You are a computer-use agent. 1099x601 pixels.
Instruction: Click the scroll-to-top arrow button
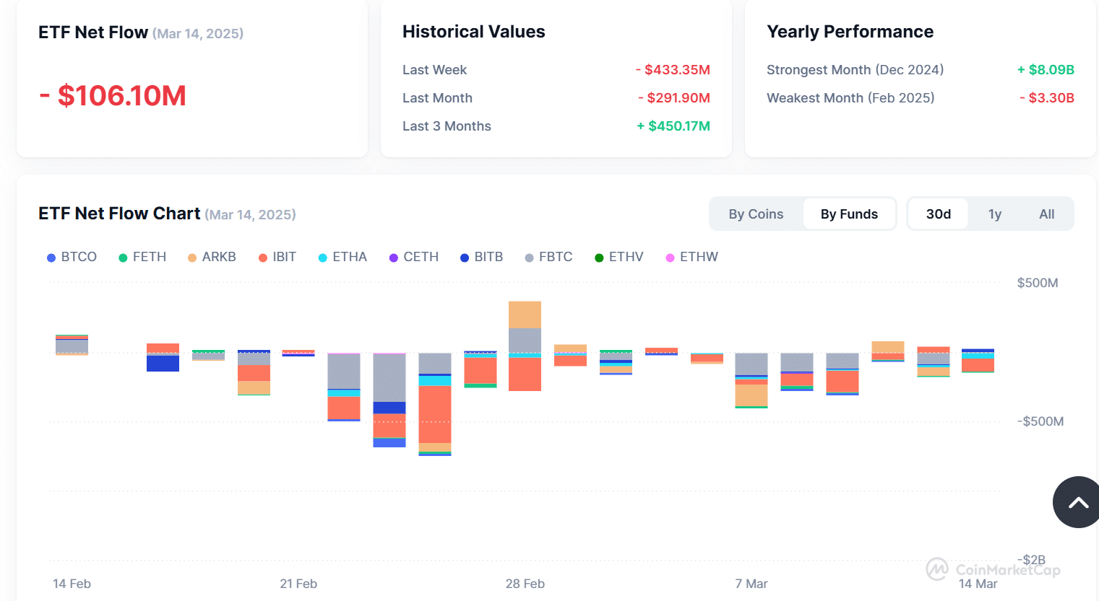(1078, 502)
